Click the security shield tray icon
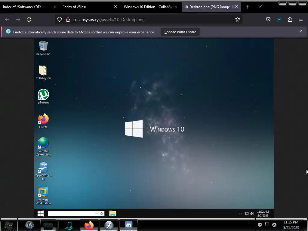Image resolution: width=308 pixels, height=231 pixels. (260, 225)
